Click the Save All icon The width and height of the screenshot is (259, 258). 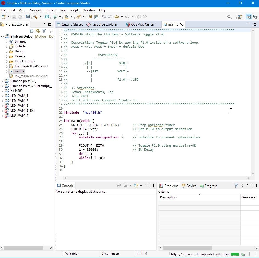(x=20, y=17)
